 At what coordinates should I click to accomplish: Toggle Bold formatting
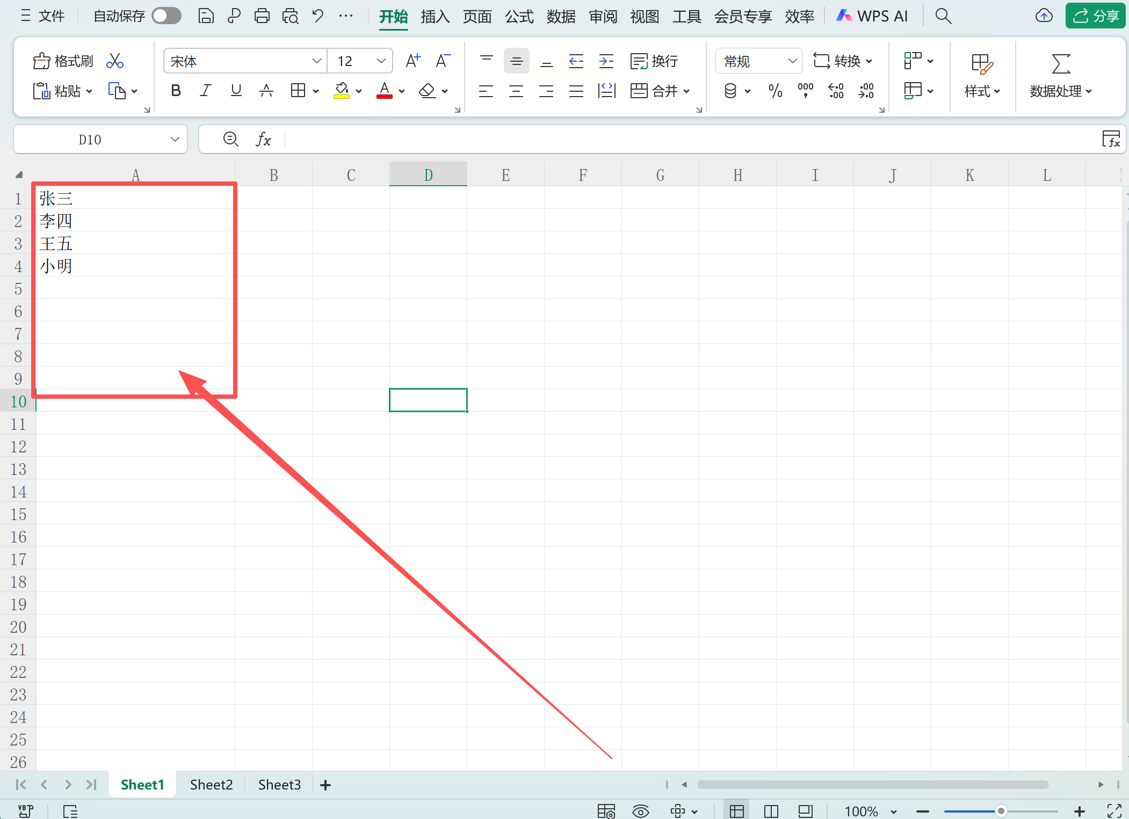point(176,91)
